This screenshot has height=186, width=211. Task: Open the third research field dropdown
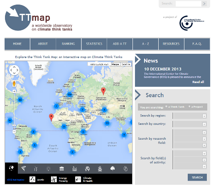point(190,145)
